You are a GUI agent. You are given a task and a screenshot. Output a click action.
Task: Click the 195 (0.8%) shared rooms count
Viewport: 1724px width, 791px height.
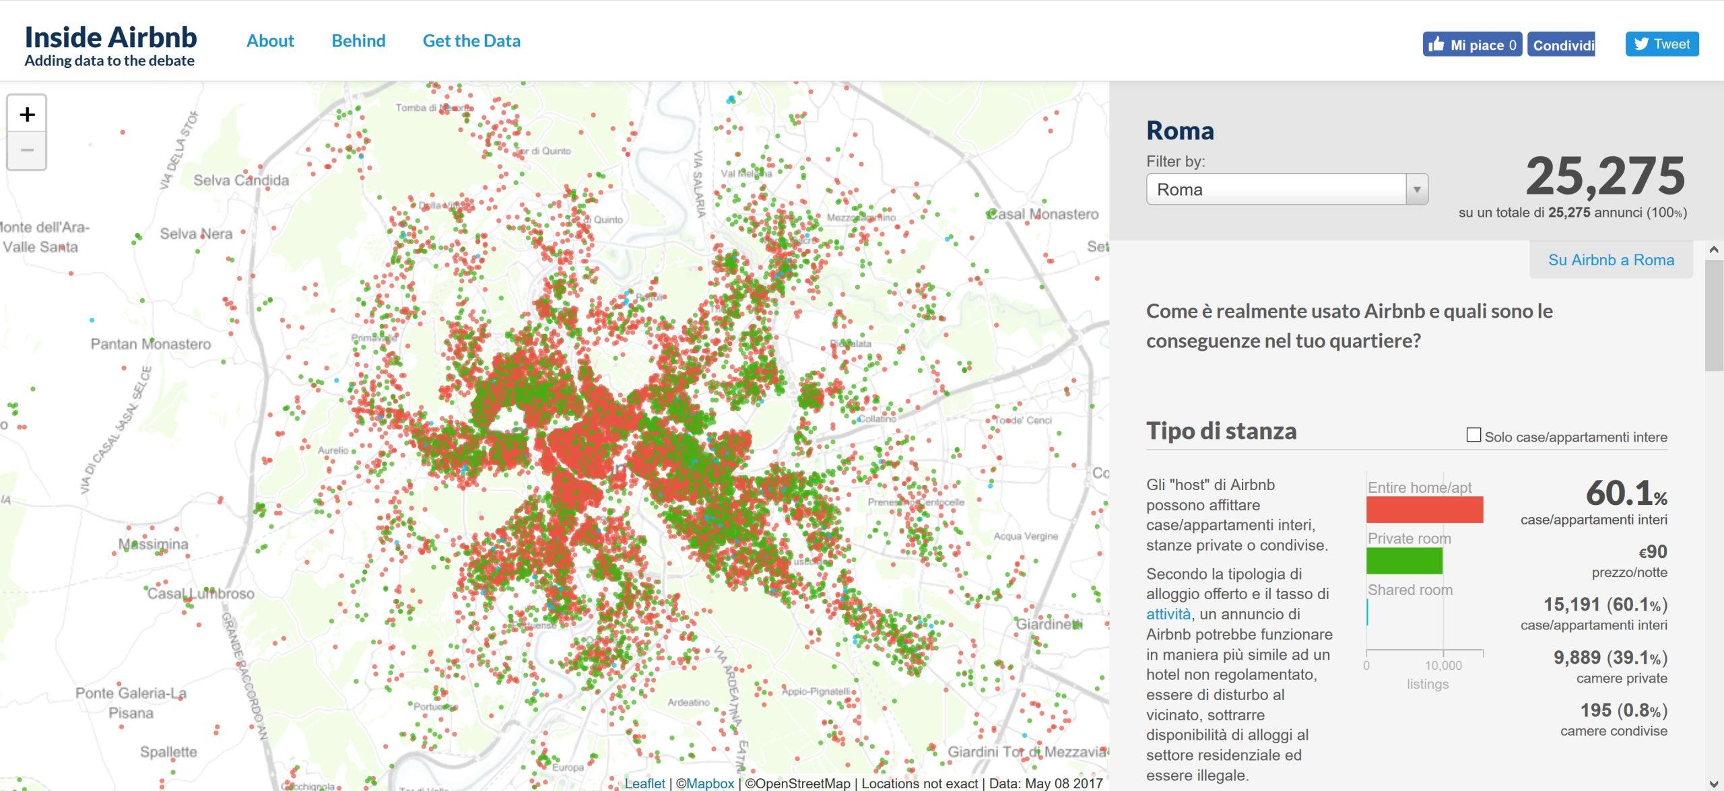1624,710
